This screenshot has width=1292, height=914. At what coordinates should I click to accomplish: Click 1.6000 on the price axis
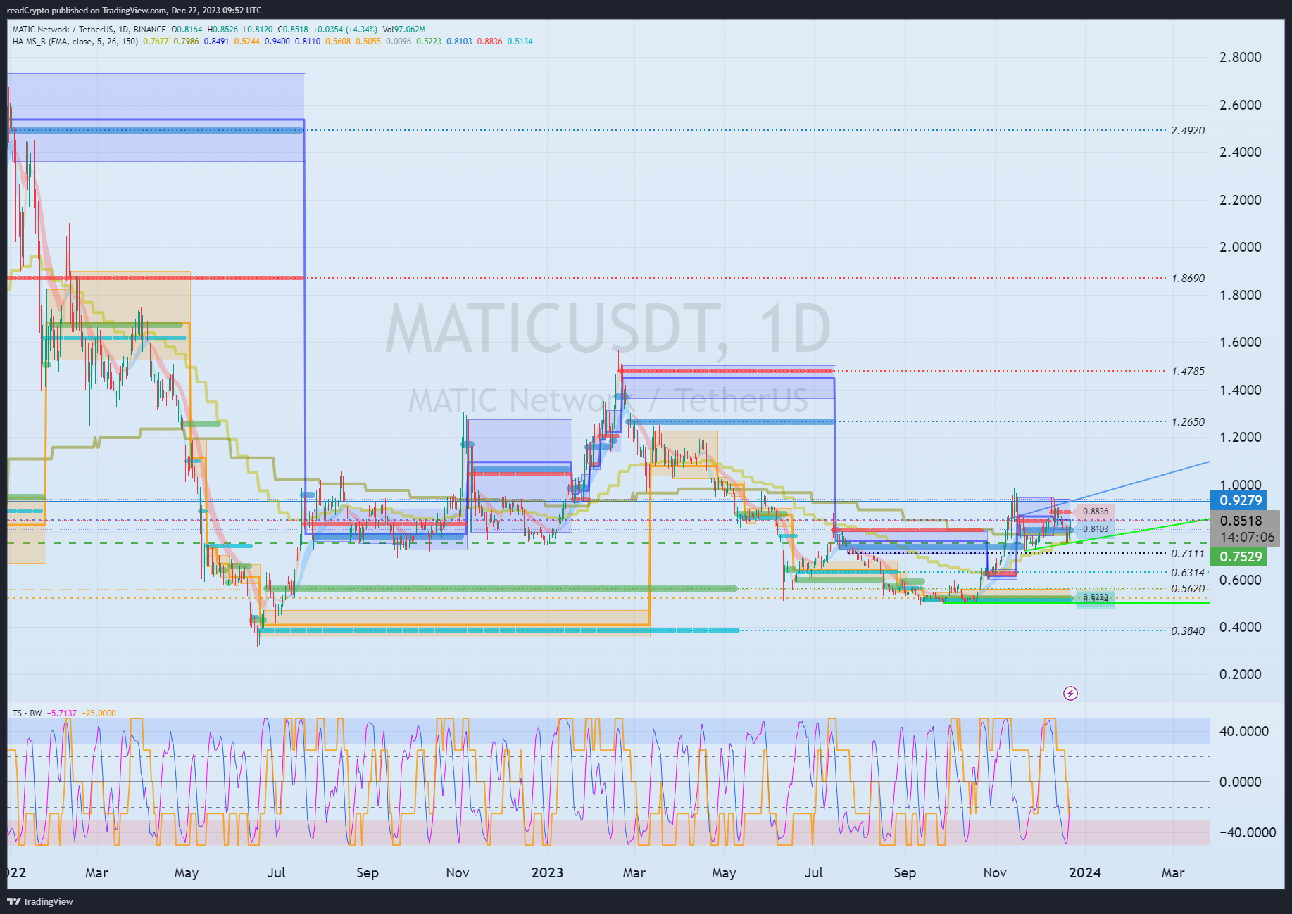(1240, 342)
